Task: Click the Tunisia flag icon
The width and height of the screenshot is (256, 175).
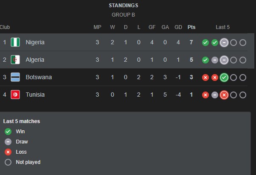Action: [15, 95]
